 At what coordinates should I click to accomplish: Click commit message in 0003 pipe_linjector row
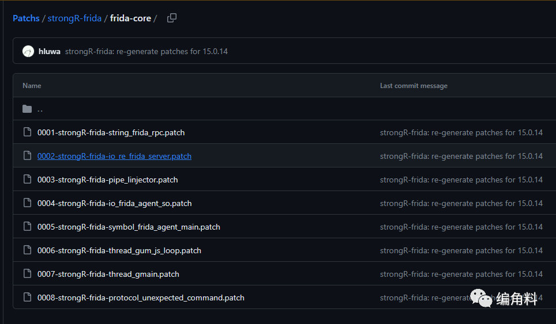click(x=461, y=180)
